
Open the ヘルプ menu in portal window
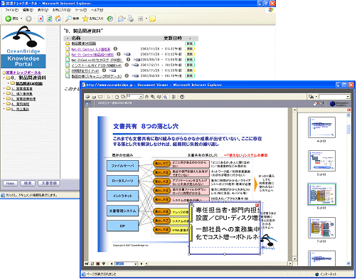coord(97,10)
